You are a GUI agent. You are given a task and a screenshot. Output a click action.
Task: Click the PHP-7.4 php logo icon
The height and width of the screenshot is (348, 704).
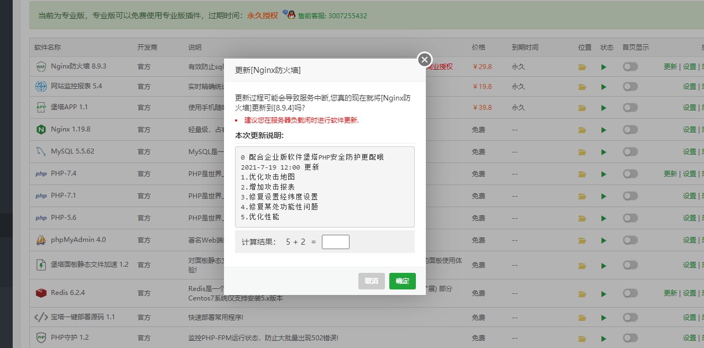41,173
